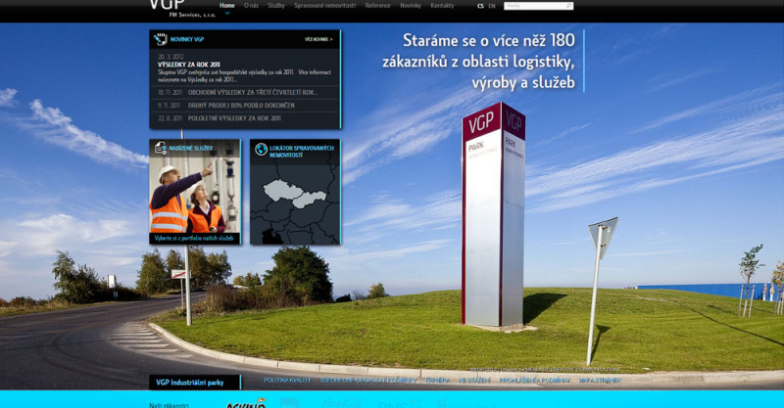Open the Novinky VGP heading
784x408 pixels.
(187, 39)
